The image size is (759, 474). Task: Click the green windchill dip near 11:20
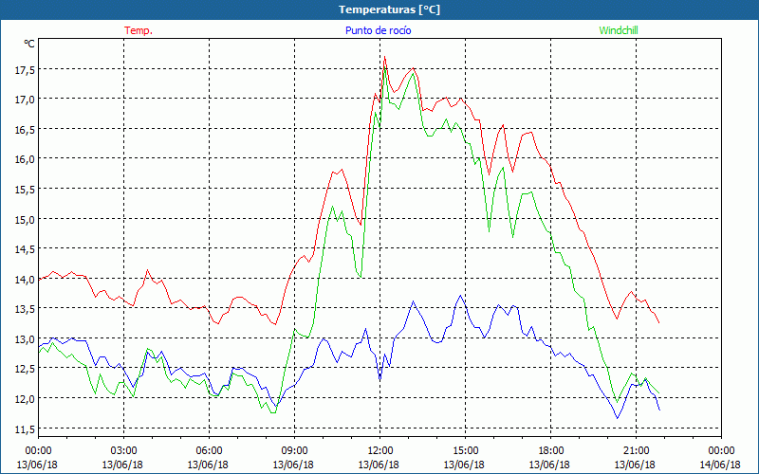[x=361, y=277]
